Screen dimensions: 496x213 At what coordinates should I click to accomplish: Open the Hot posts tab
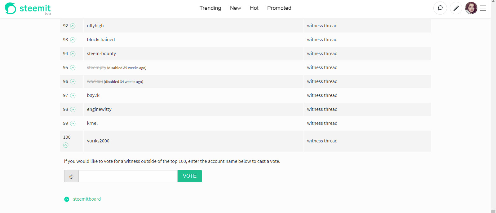[x=254, y=8]
